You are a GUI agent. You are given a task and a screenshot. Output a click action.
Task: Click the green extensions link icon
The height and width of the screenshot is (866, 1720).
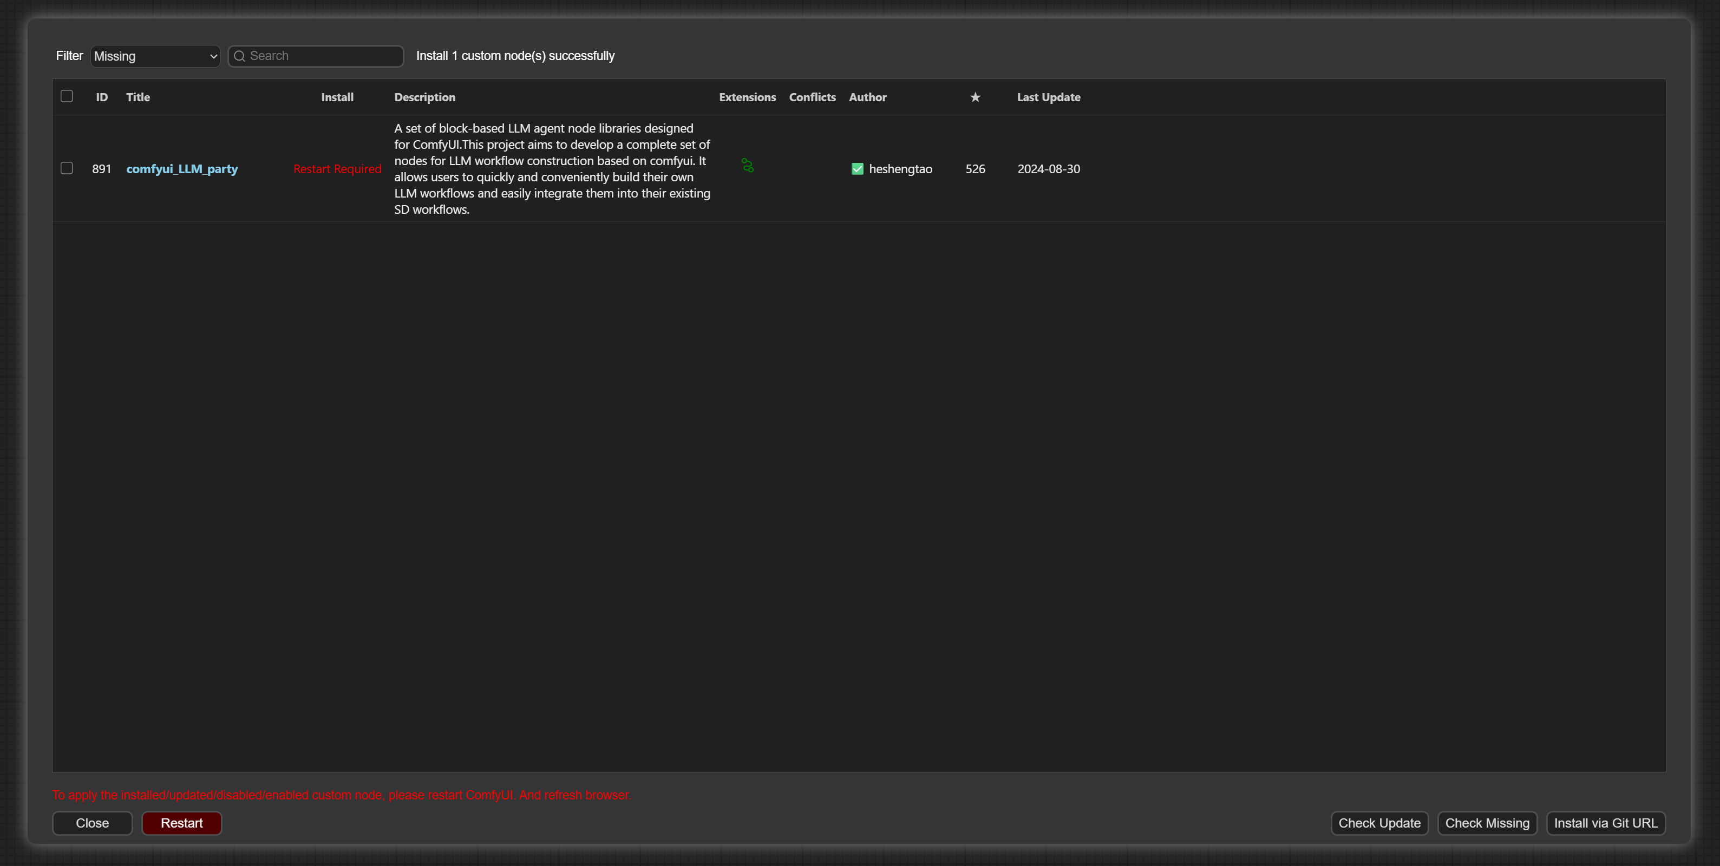coord(747,166)
